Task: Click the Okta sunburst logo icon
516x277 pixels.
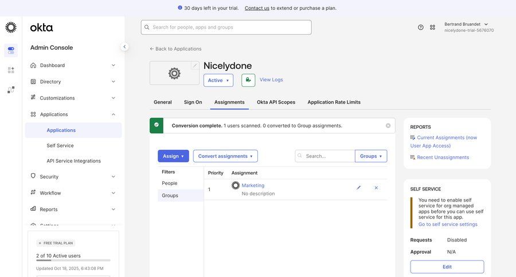Action: click(x=11, y=27)
